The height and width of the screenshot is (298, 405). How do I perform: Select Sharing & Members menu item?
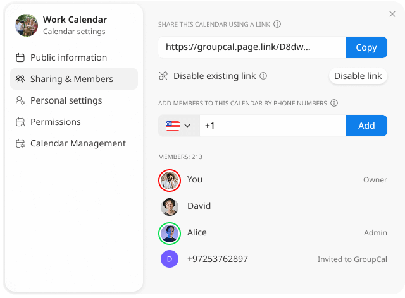coord(74,79)
